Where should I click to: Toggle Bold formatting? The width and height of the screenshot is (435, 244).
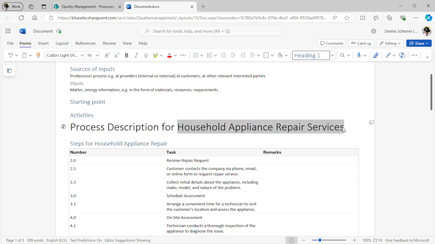(126, 55)
